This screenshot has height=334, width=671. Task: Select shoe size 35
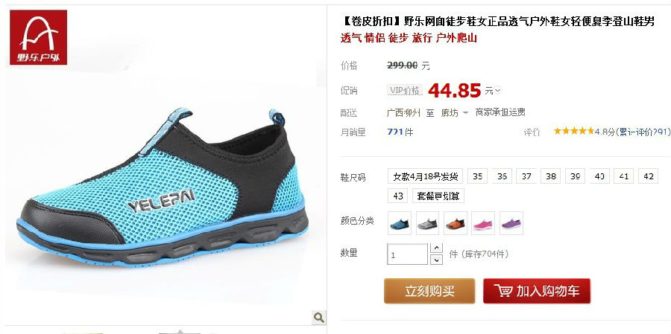[478, 176]
